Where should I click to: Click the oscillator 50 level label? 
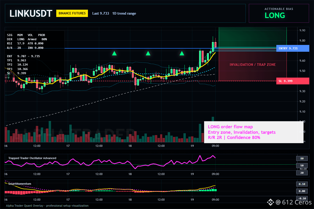tap(302, 166)
